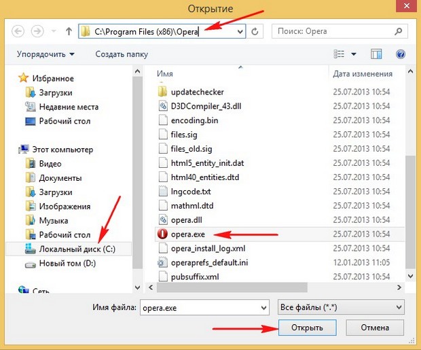Select opera_install_log.xml file
This screenshot has height=350, width=421.
(x=208, y=248)
